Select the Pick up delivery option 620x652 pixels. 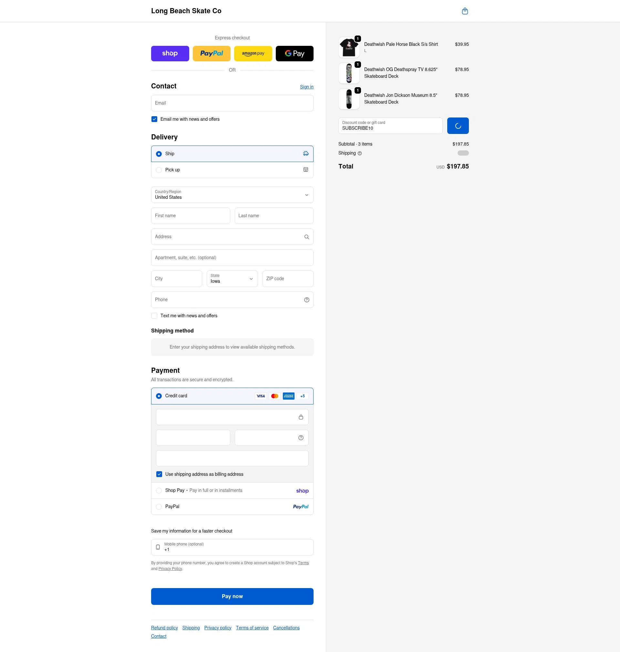[x=159, y=170]
